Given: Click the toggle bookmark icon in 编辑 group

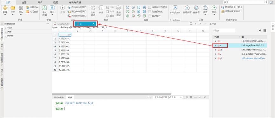Looking at the screenshot, I should pos(139,7).
